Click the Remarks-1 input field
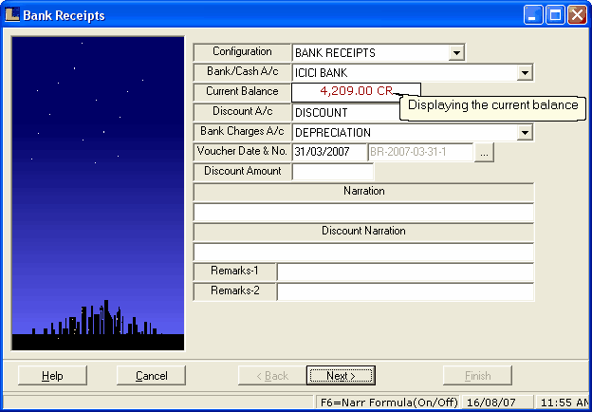Image resolution: width=592 pixels, height=412 pixels. click(x=405, y=272)
